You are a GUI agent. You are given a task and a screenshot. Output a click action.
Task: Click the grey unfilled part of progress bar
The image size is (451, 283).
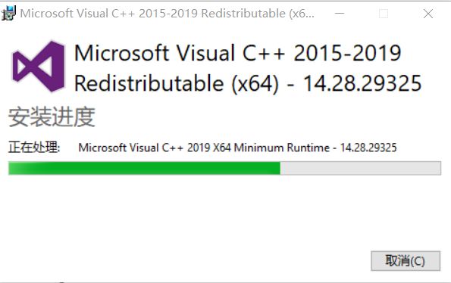(361, 168)
